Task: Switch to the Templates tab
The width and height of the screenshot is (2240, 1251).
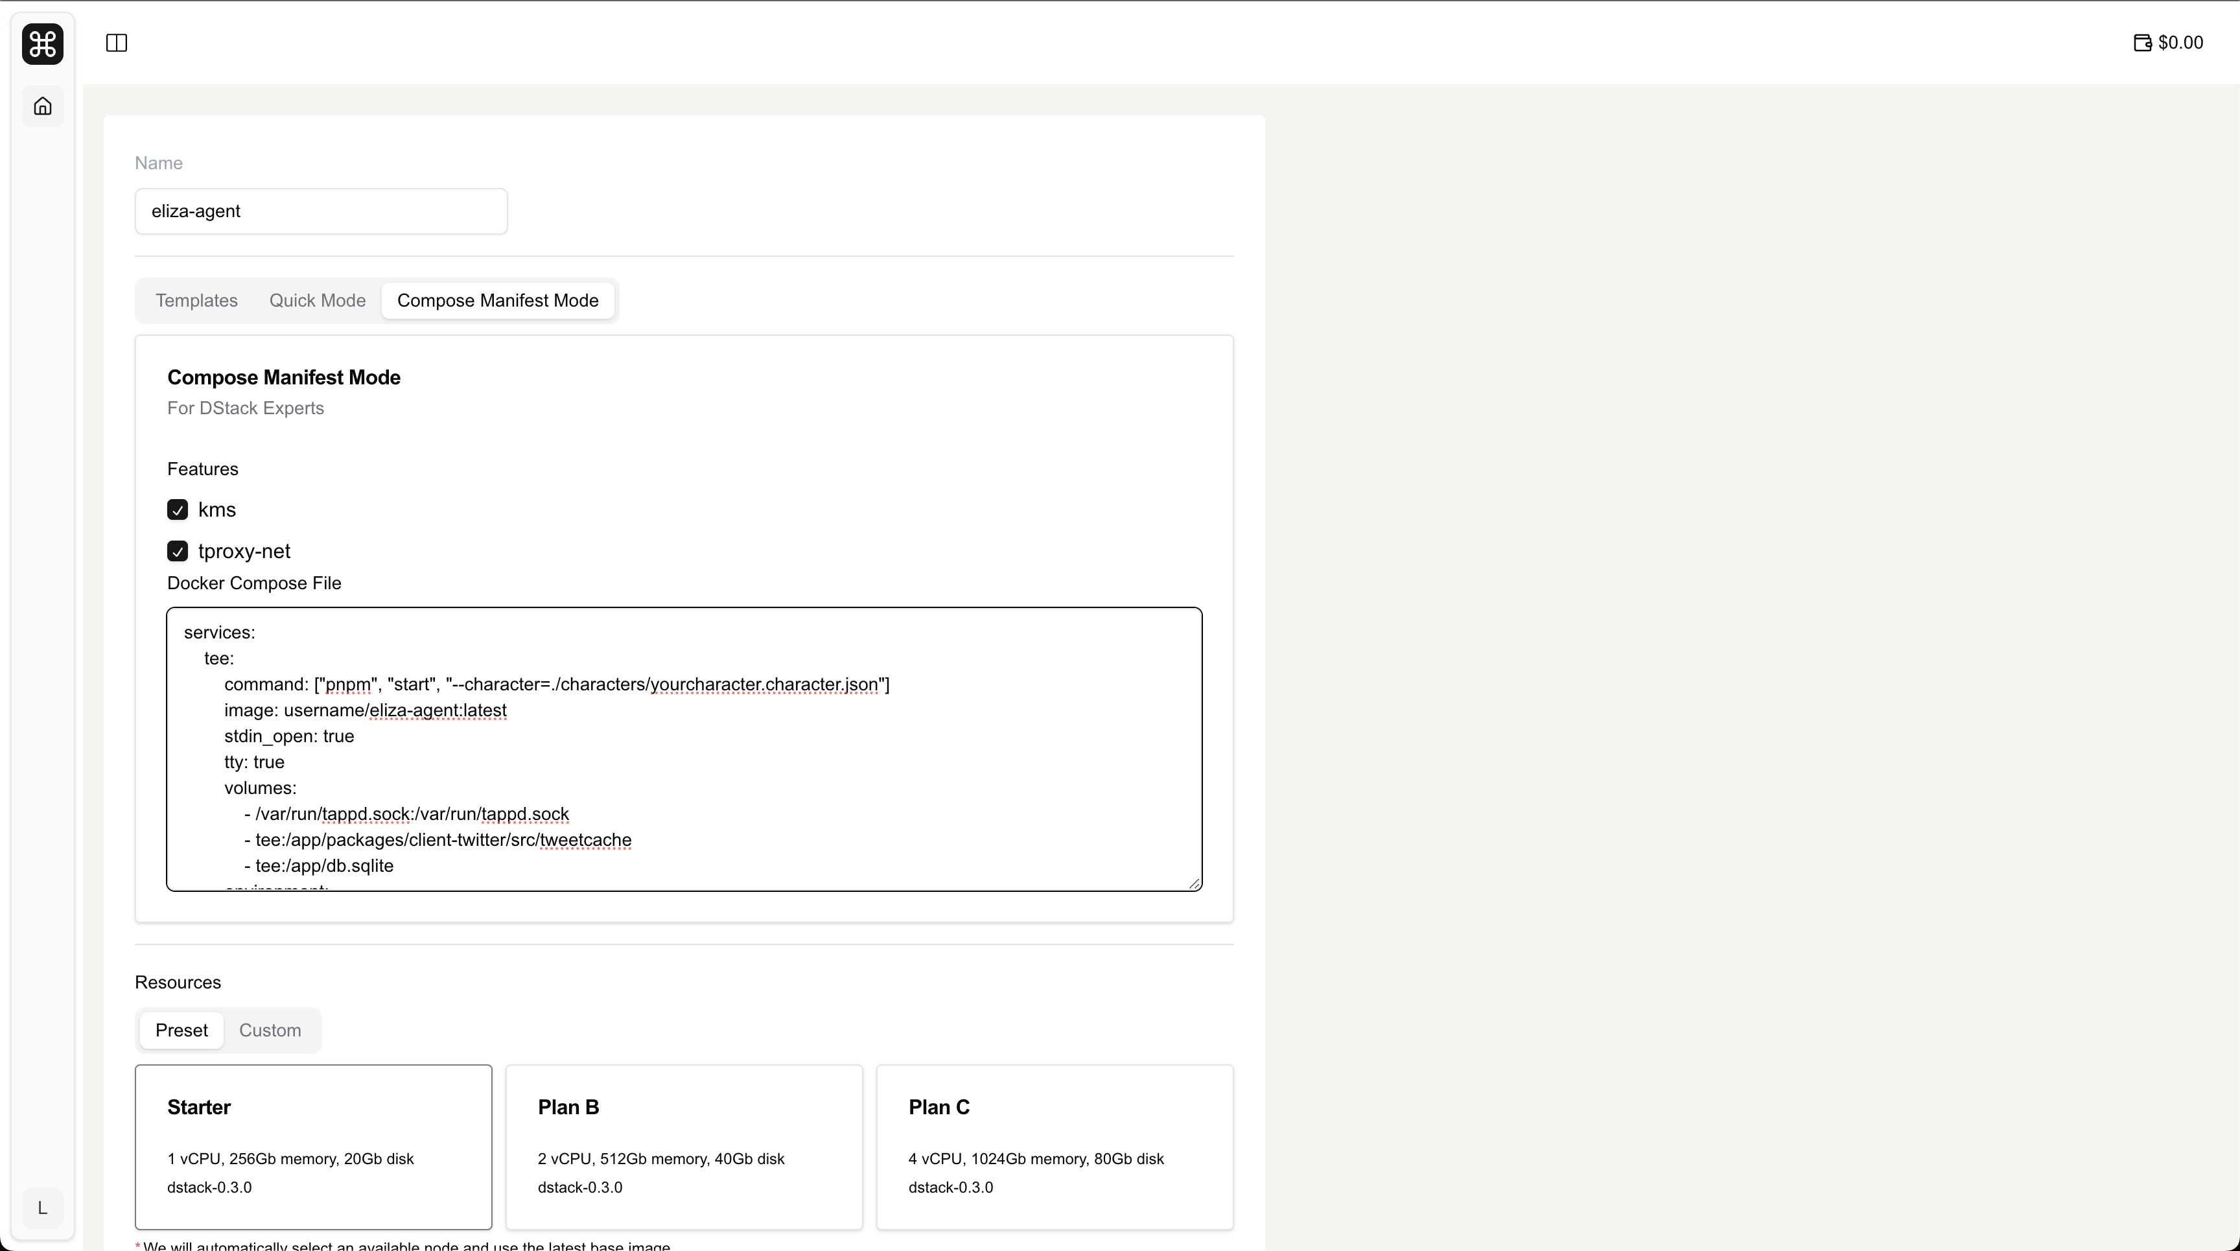Action: coord(196,300)
